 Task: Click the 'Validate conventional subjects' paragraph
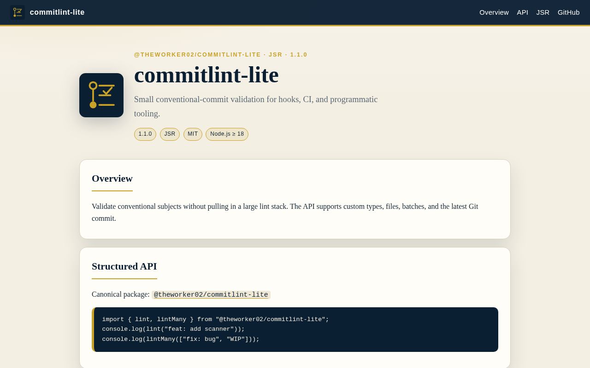click(285, 212)
